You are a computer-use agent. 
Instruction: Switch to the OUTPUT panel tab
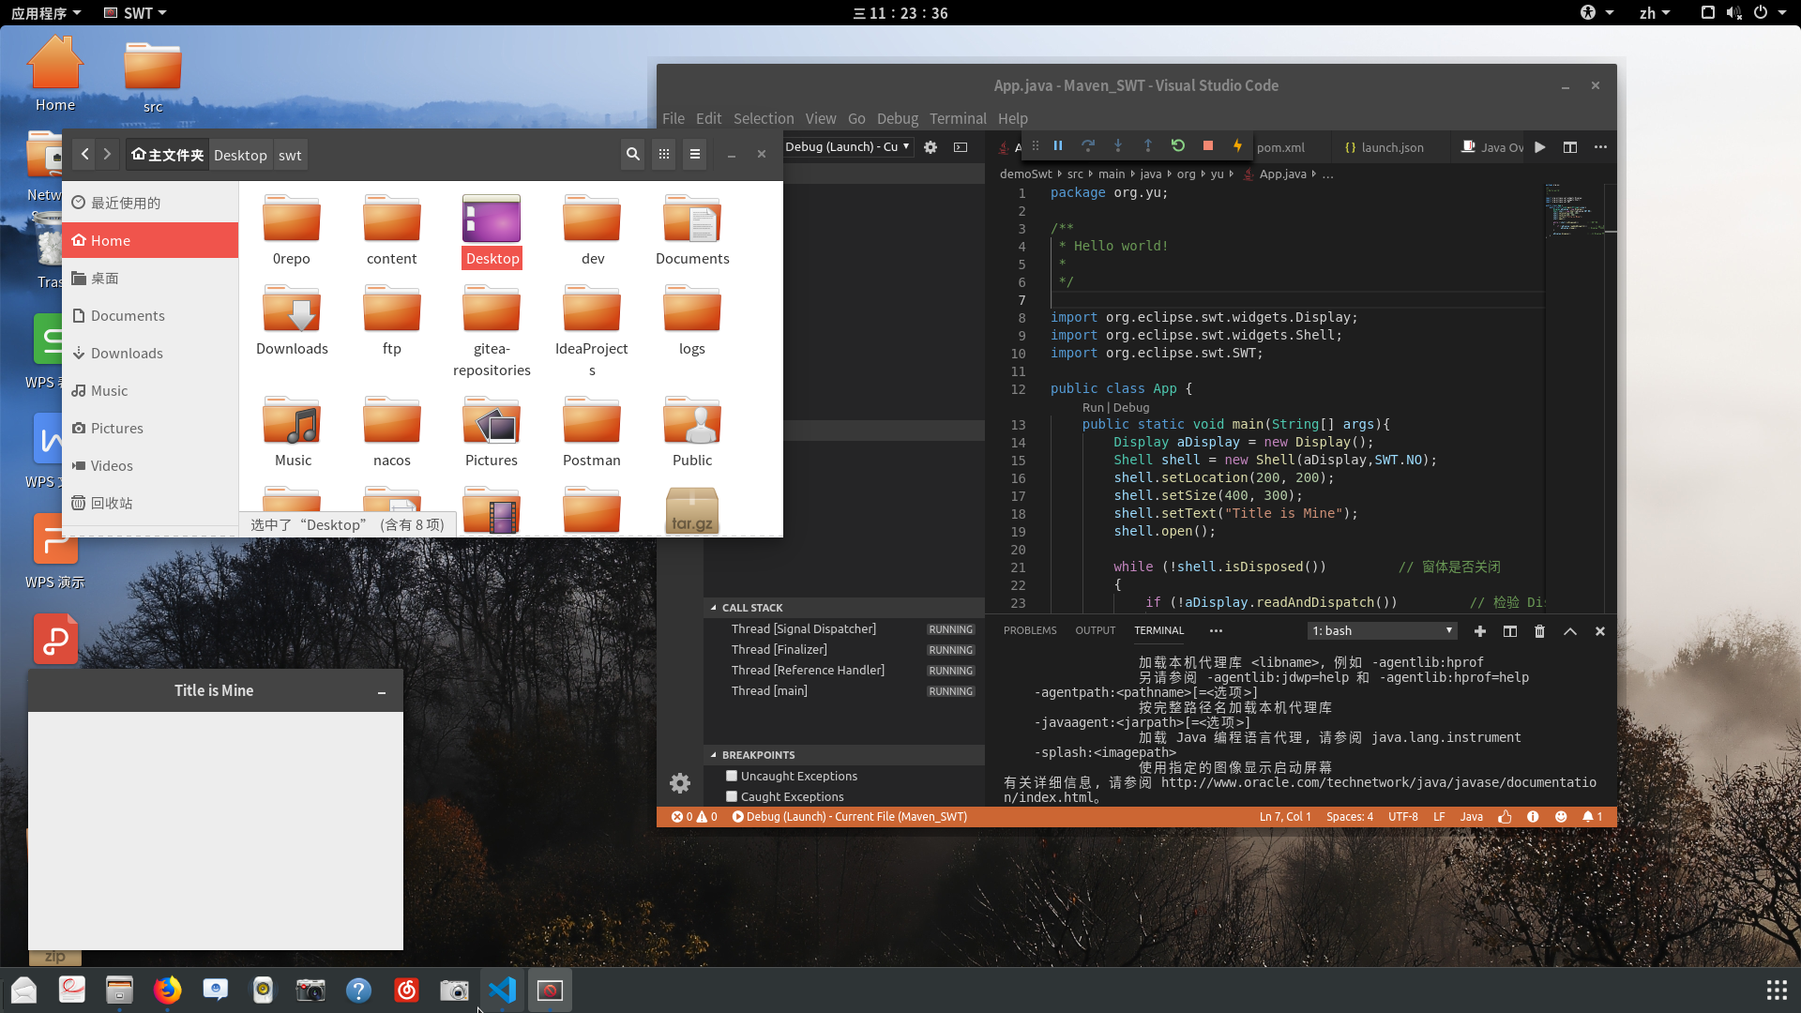[x=1096, y=631]
